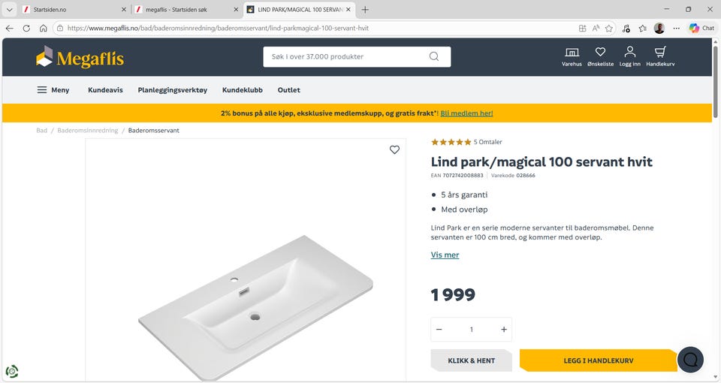Click the LEGG I HANDLEKURV button
The width and height of the screenshot is (721, 383).
[598, 360]
